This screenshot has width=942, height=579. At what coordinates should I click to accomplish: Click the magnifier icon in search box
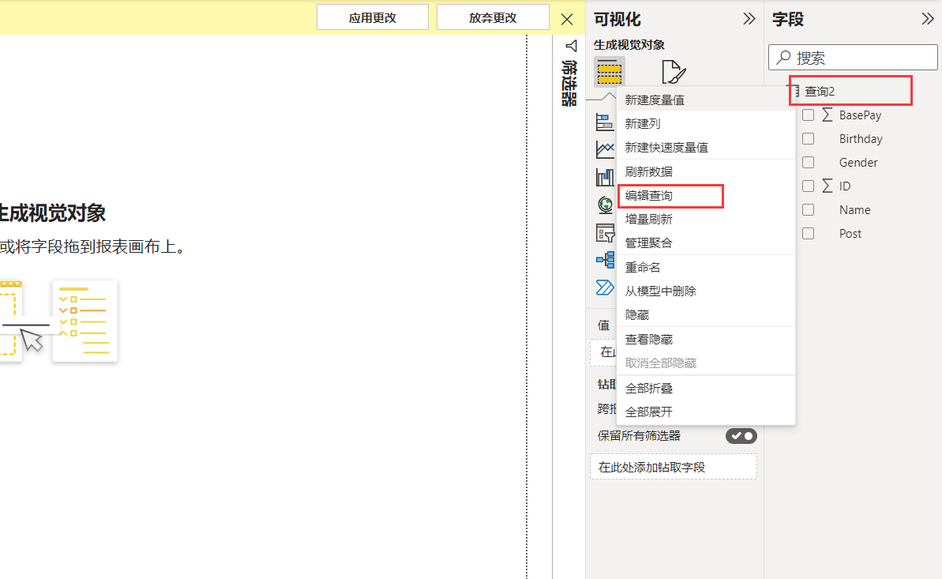point(783,57)
